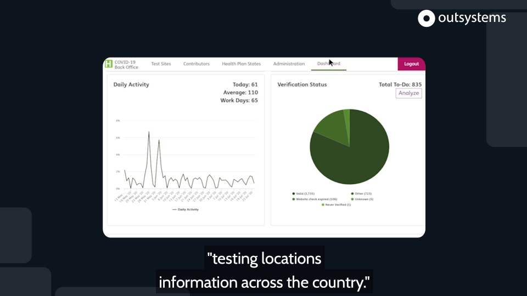Open the Test Sites menu
Viewport: 527px width, 296px height.
pyautogui.click(x=161, y=64)
